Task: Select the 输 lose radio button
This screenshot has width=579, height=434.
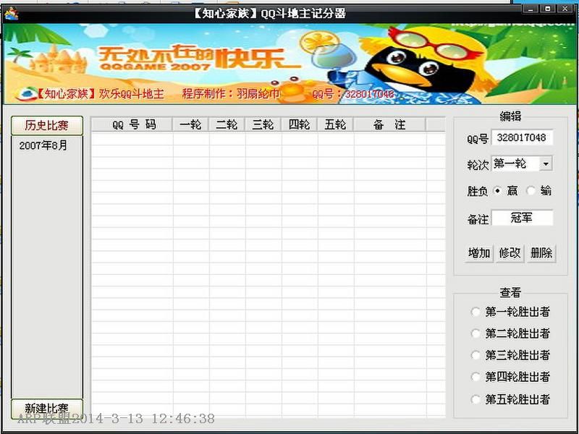Action: 531,191
